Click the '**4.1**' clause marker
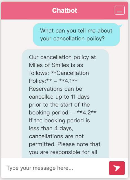Screen dimensions: 130x180 tap(68, 81)
